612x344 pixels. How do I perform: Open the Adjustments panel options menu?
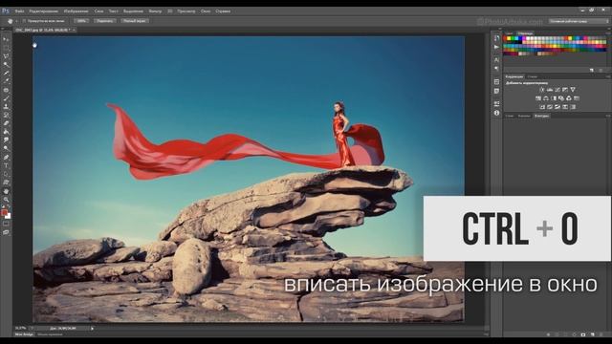[608, 76]
